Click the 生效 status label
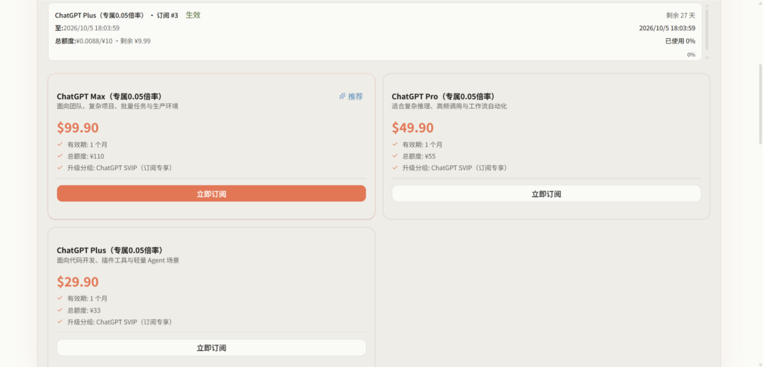Screen dimensions: 763x367 click(193, 15)
